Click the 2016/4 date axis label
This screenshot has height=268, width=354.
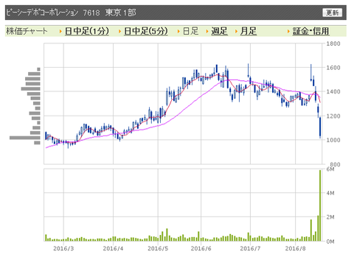(x=113, y=249)
